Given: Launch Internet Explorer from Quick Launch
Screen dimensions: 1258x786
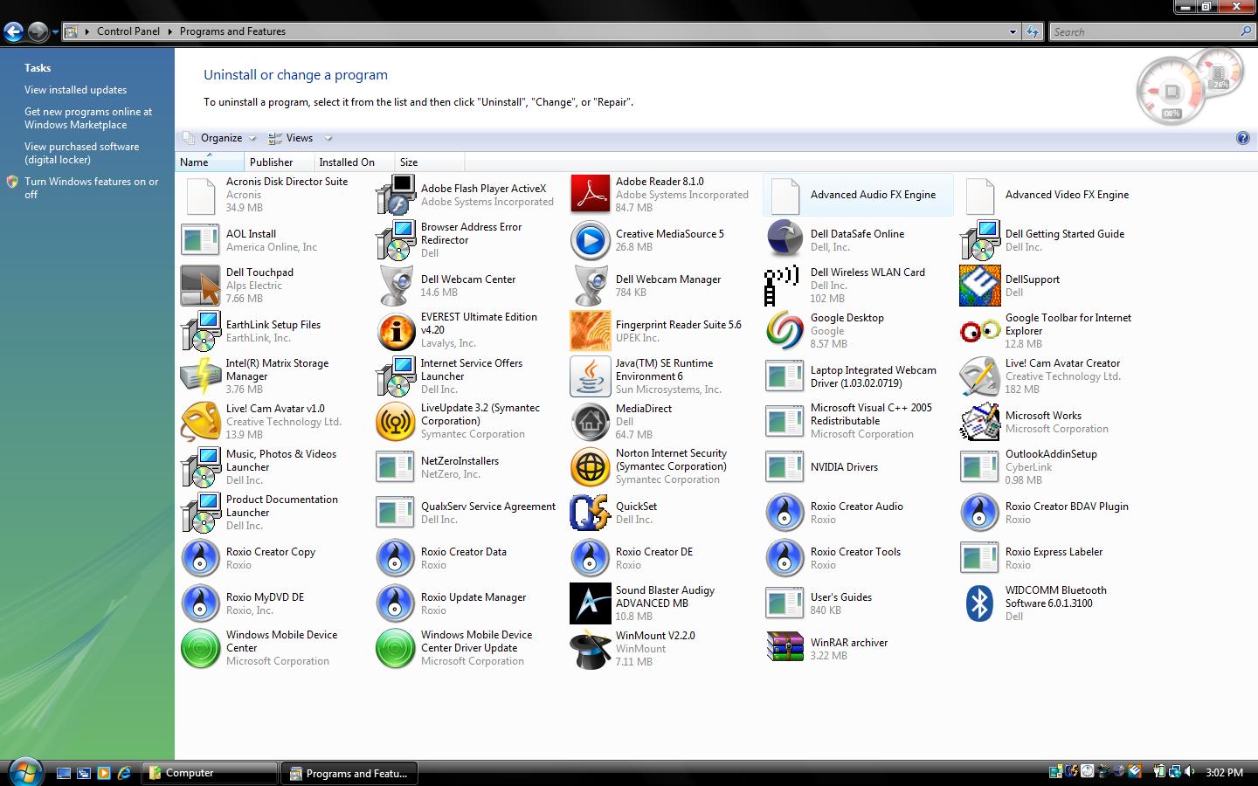Looking at the screenshot, I should coord(124,773).
